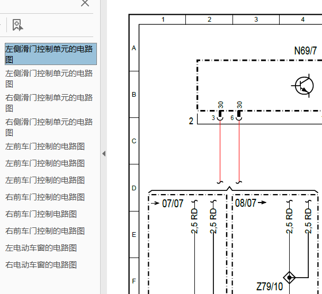Click grid column header 1
322x294 pixels.
(163, 20)
